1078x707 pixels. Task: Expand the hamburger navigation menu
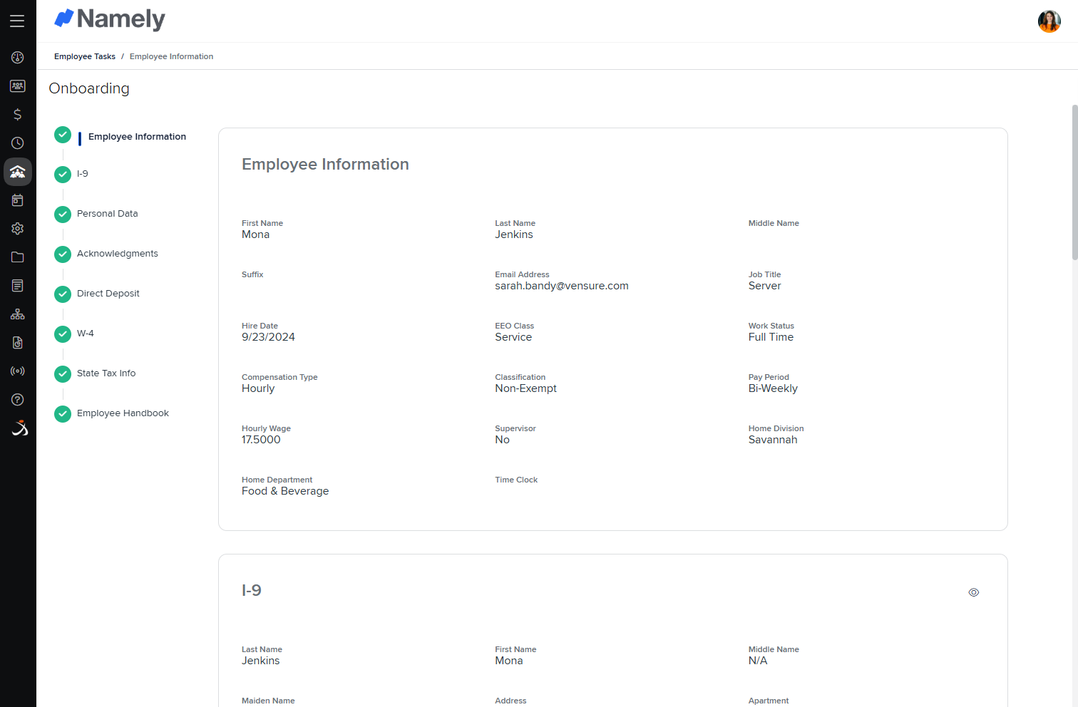tap(17, 21)
